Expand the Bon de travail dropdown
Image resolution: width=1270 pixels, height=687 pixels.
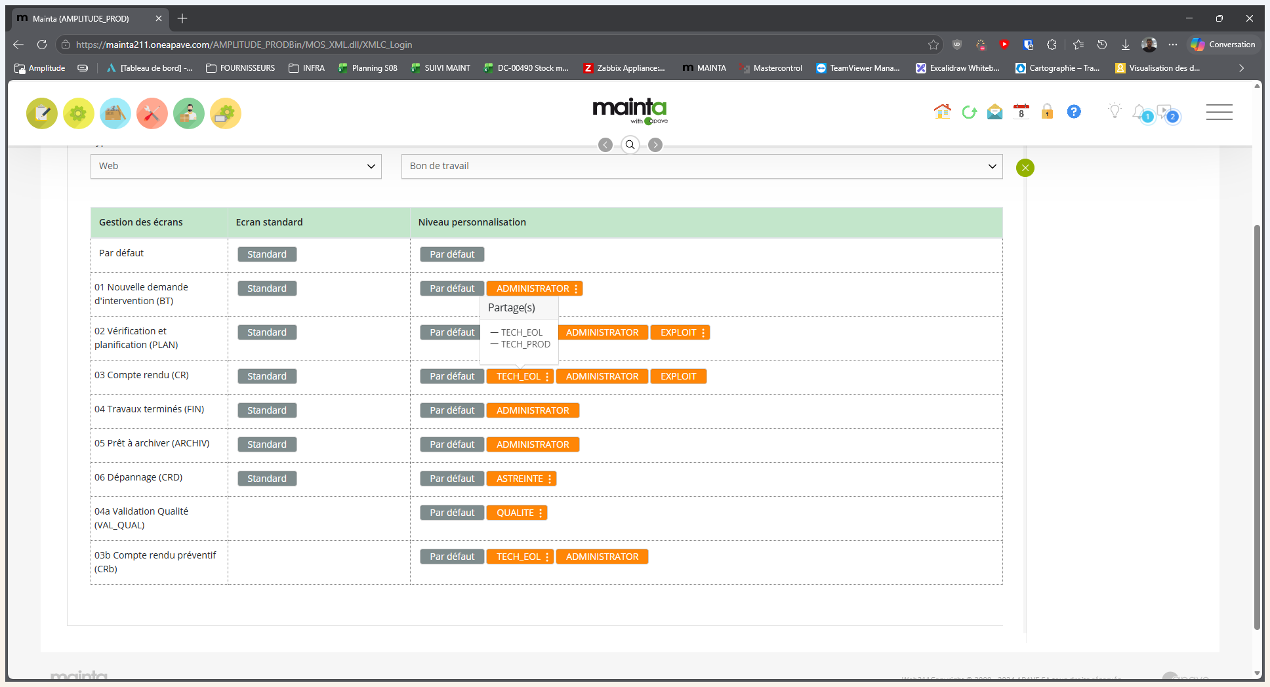click(702, 167)
